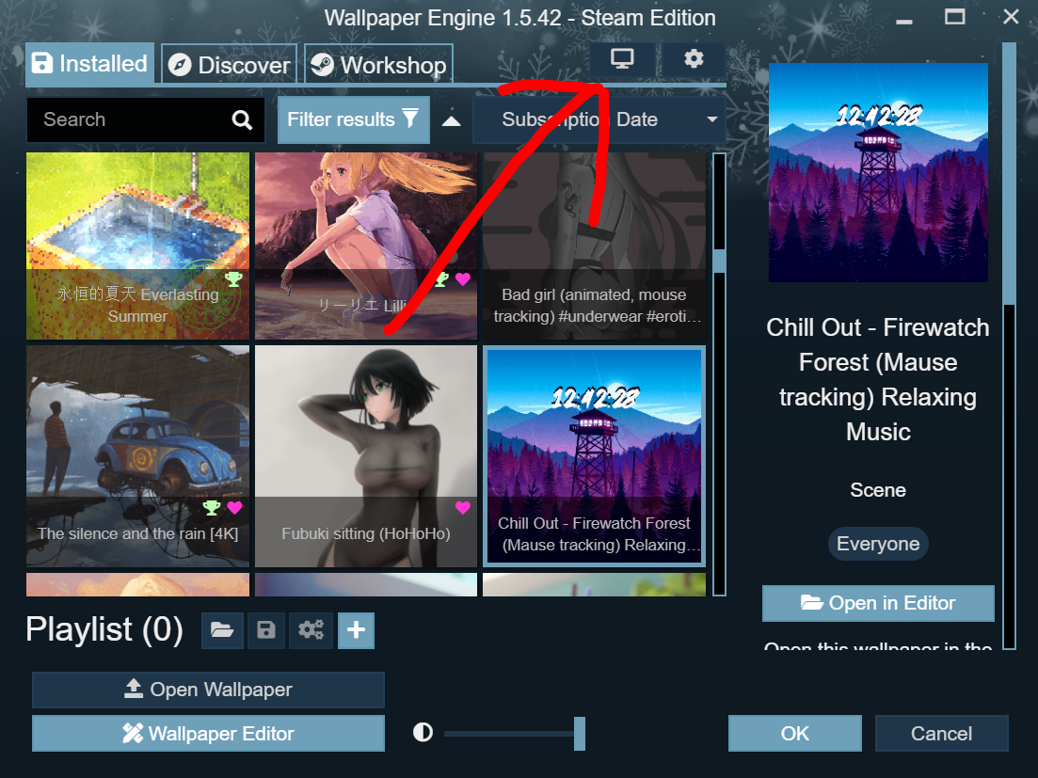Click the Chill Out Firewatch title text

click(x=878, y=380)
